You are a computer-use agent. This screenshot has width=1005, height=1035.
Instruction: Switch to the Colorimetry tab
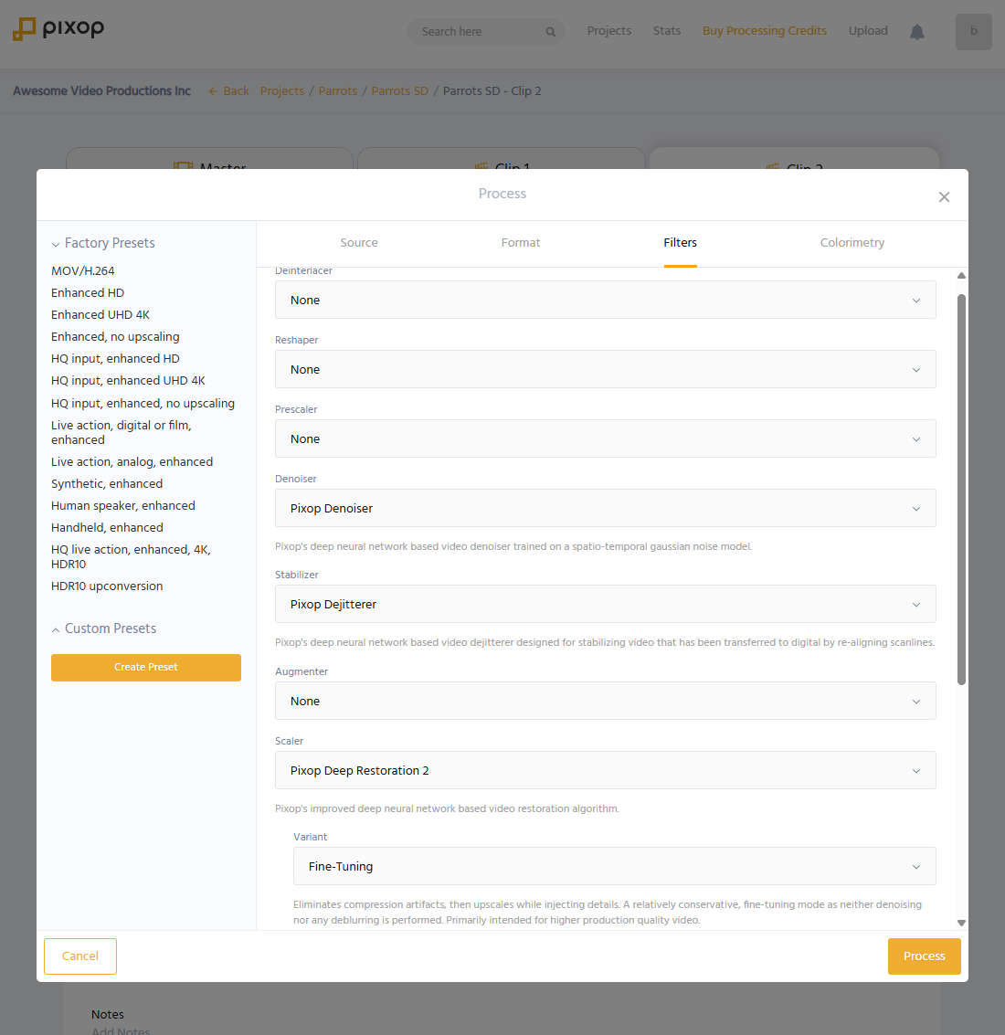point(852,242)
